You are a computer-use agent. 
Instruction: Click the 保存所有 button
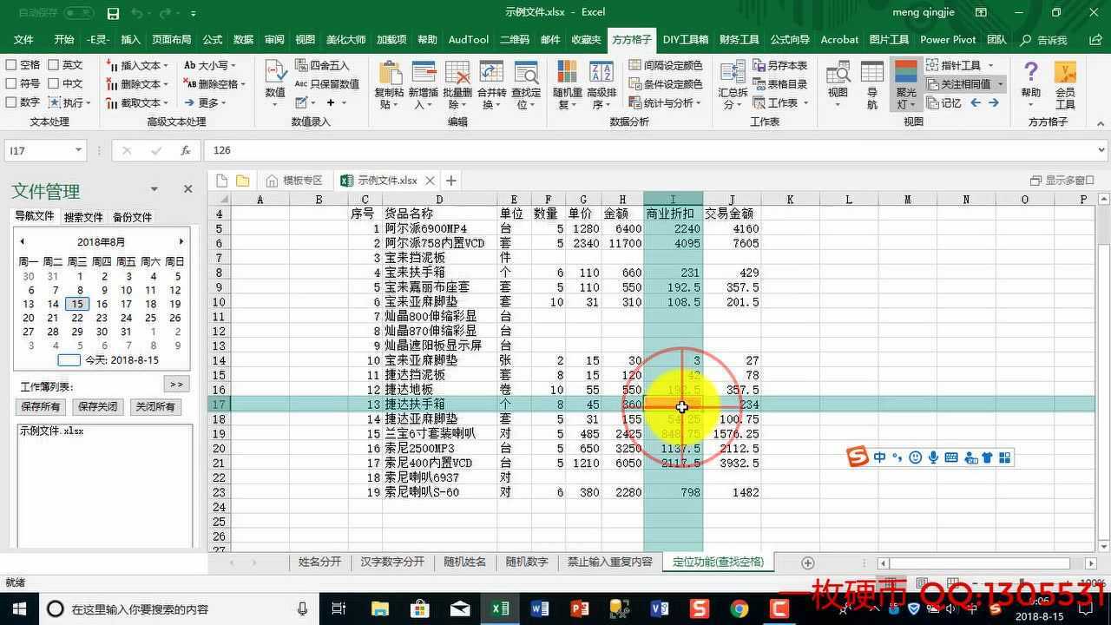(41, 406)
